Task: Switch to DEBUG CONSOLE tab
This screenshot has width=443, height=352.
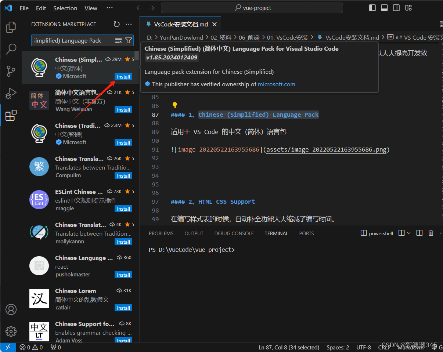Action: (234, 233)
